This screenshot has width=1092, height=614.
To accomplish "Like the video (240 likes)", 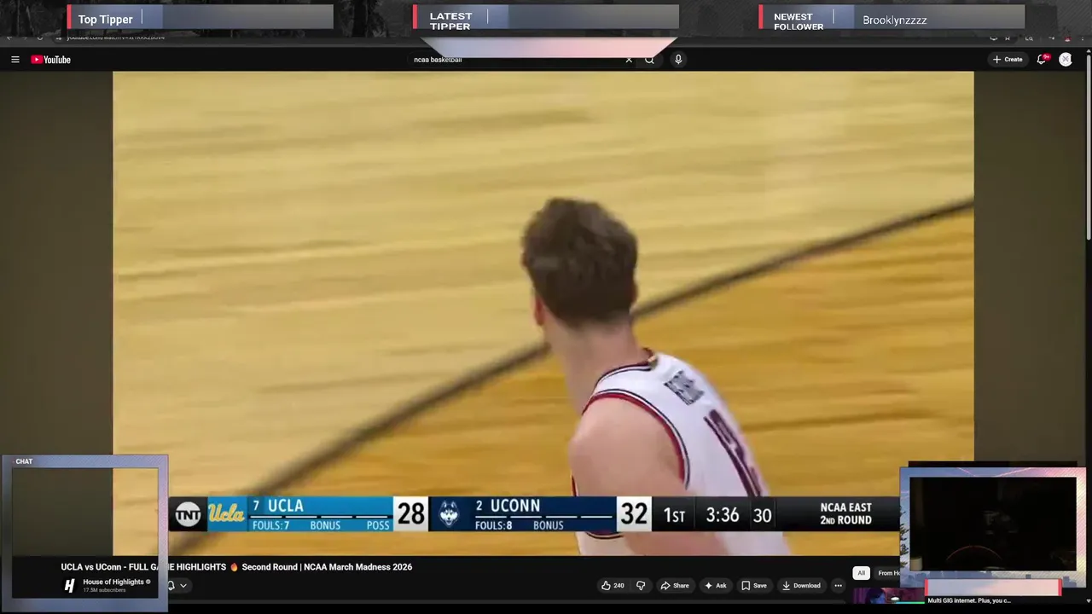I will coord(613,586).
